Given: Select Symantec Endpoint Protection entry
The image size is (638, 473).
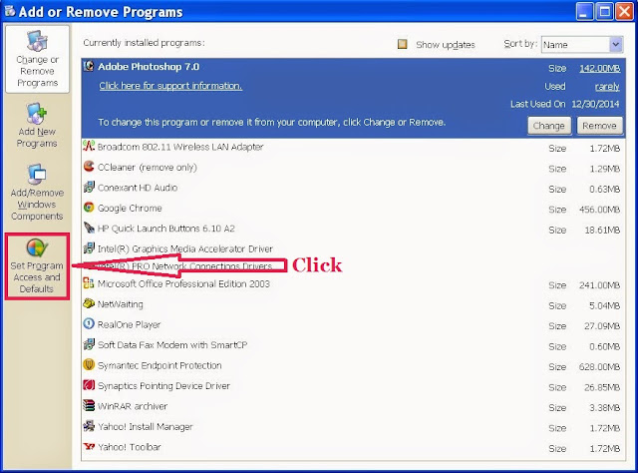Looking at the screenshot, I should tap(353, 366).
